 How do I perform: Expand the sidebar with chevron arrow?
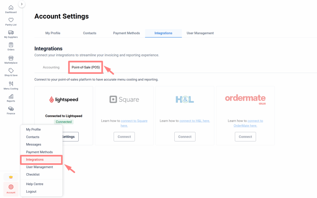pyautogui.click(x=22, y=4)
